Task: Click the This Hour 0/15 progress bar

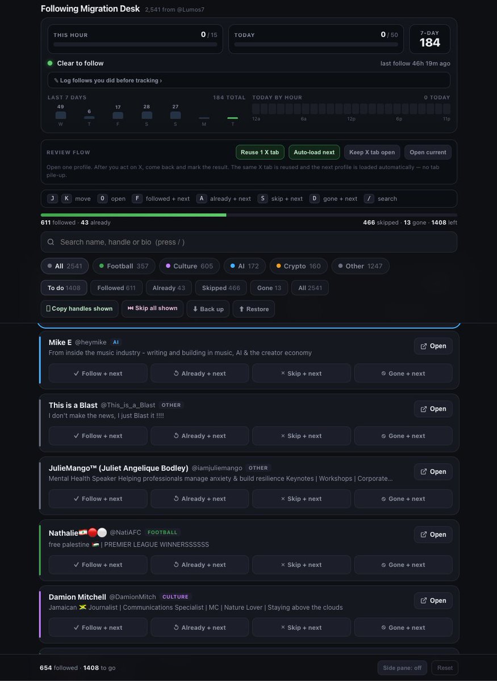Action: 135,44
